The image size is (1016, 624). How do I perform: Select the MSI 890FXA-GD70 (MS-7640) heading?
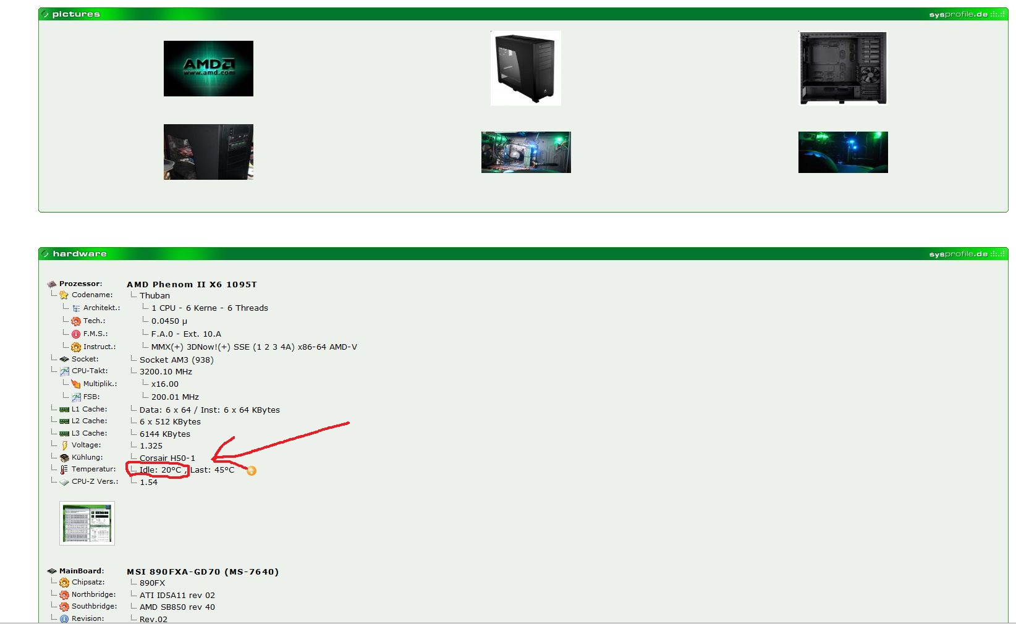click(x=203, y=572)
